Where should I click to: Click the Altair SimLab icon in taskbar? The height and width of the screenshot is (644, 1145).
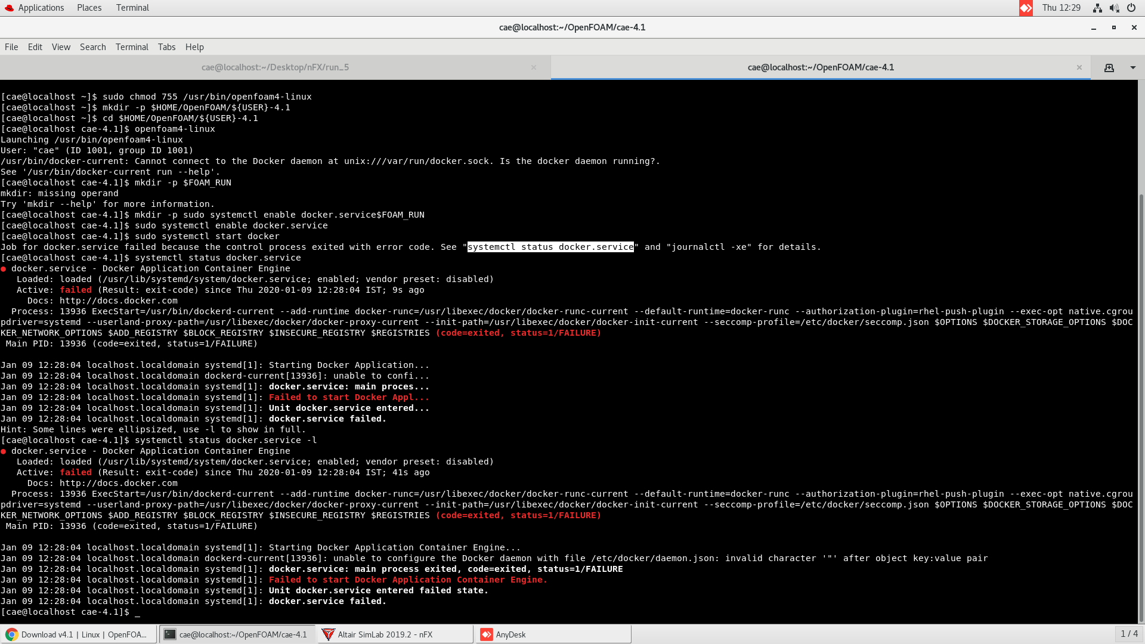pos(328,634)
